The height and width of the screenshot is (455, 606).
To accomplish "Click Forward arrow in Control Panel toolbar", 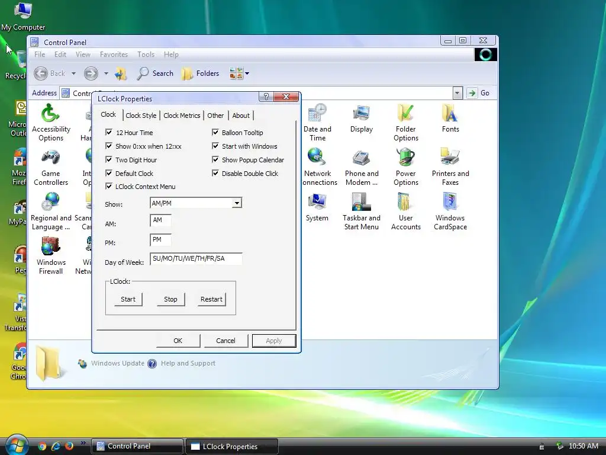I will point(91,73).
